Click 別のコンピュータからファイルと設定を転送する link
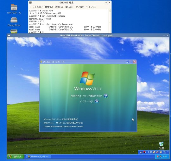Screen dimensions: 171x161 pyautogui.click(x=63, y=123)
